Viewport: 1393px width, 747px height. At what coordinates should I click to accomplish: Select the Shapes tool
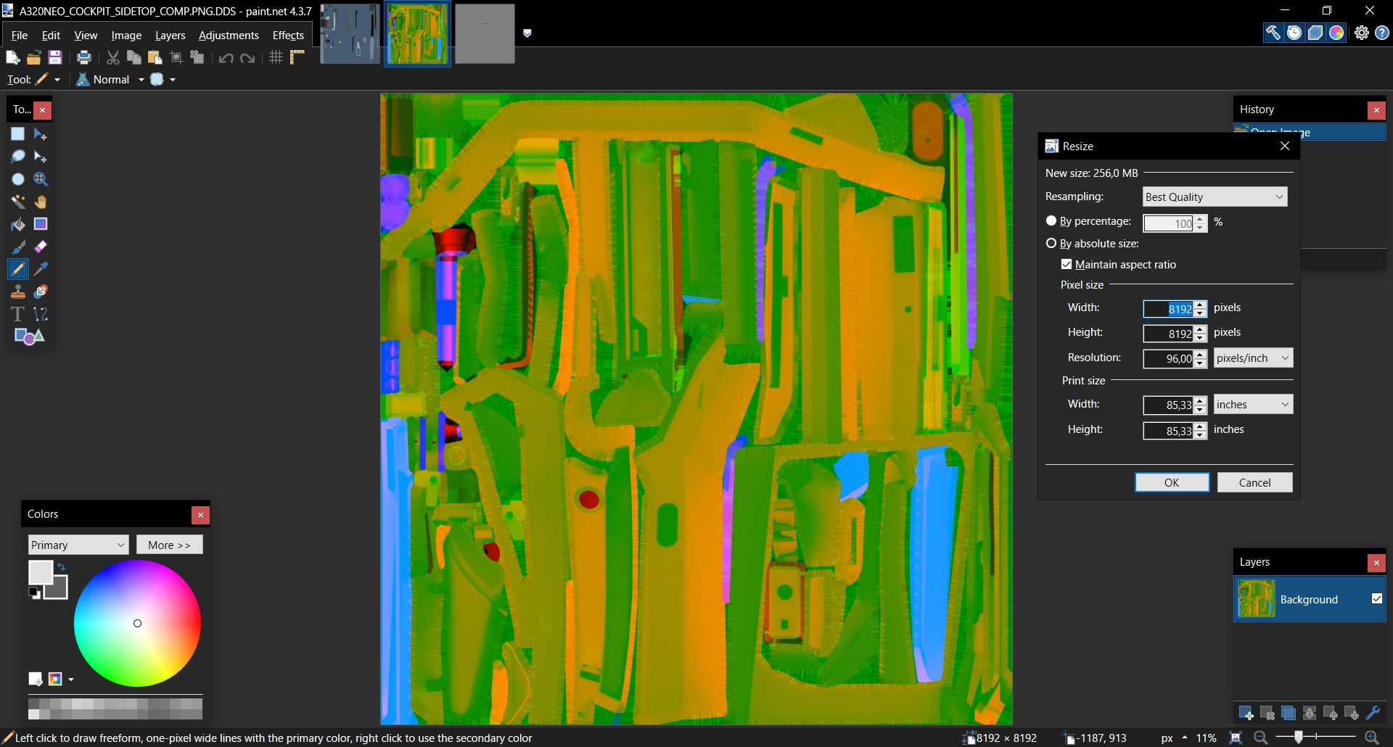point(29,337)
